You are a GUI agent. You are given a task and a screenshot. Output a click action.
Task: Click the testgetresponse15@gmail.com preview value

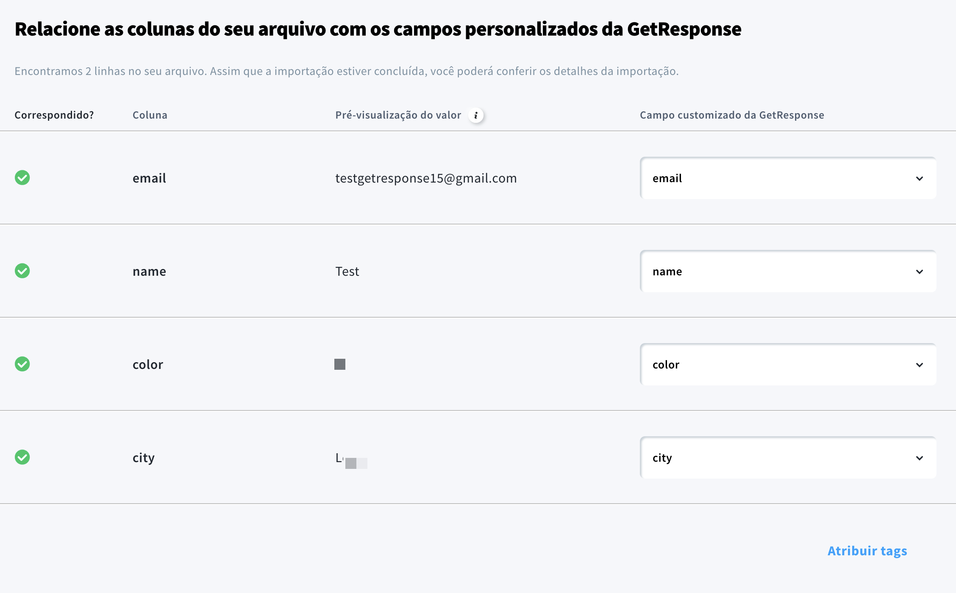pos(426,178)
